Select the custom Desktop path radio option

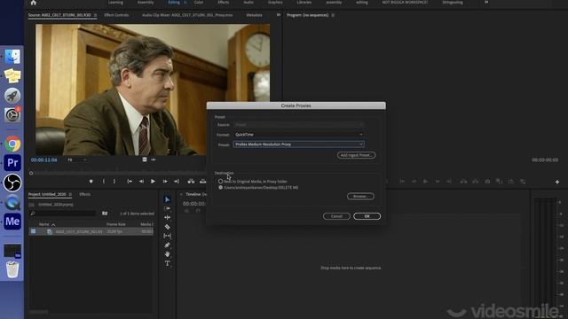click(x=220, y=187)
